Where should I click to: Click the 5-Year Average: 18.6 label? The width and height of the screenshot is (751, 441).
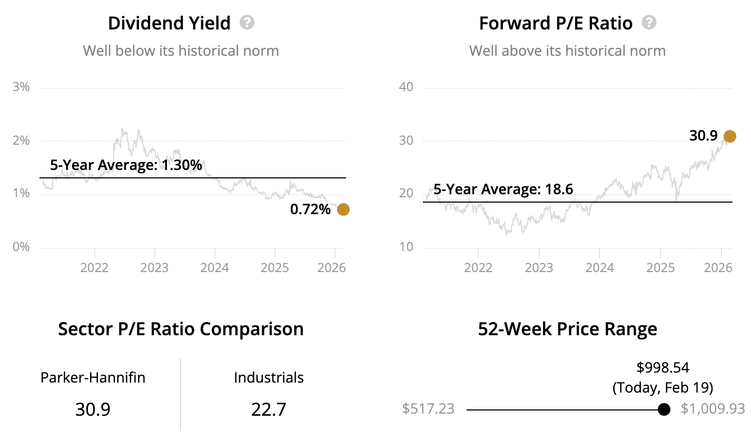click(503, 189)
